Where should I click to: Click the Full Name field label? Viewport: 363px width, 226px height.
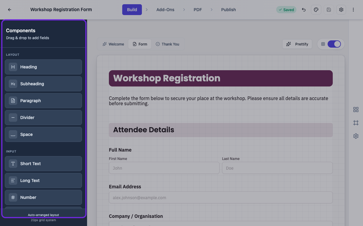(120, 150)
